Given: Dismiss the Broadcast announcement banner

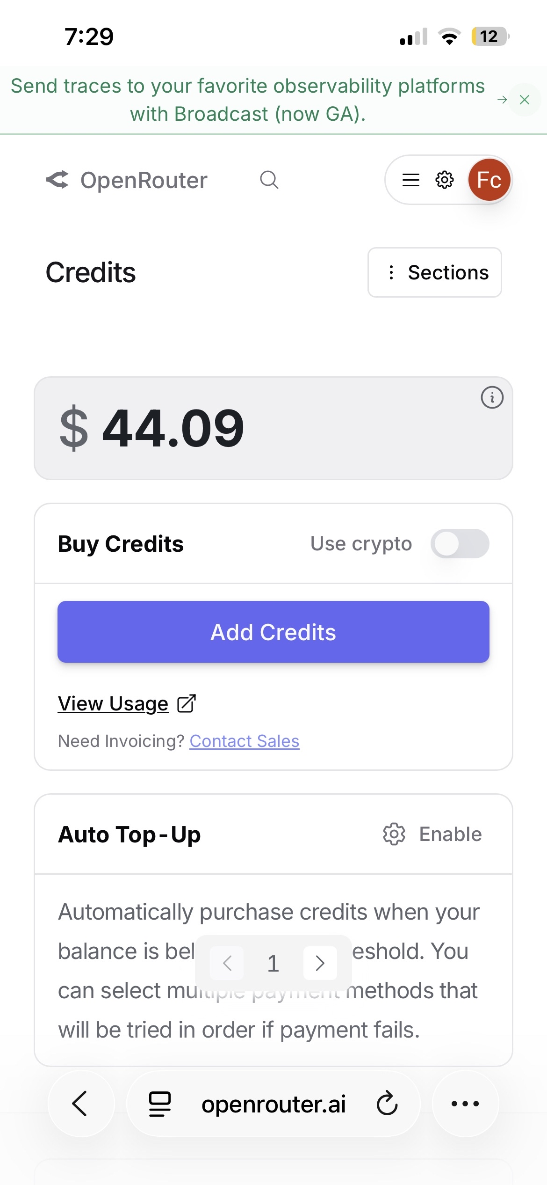Looking at the screenshot, I should pyautogui.click(x=525, y=100).
